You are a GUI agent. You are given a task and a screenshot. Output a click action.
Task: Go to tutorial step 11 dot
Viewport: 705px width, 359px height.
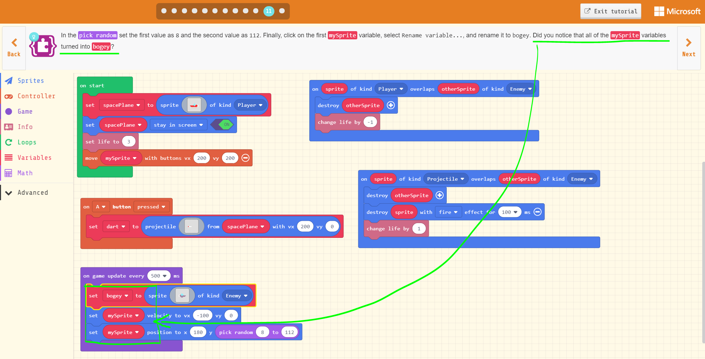point(269,11)
